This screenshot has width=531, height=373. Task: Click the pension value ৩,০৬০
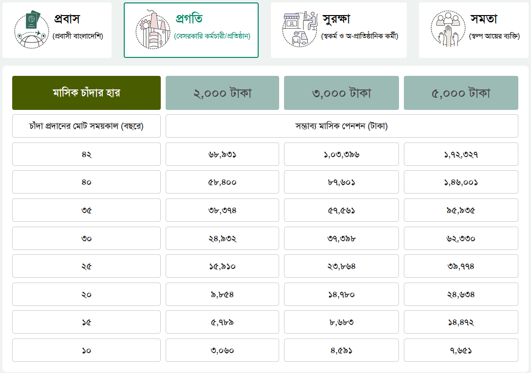(x=222, y=350)
